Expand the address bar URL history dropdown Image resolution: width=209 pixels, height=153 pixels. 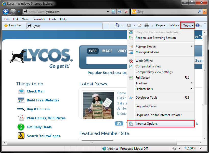(108, 12)
